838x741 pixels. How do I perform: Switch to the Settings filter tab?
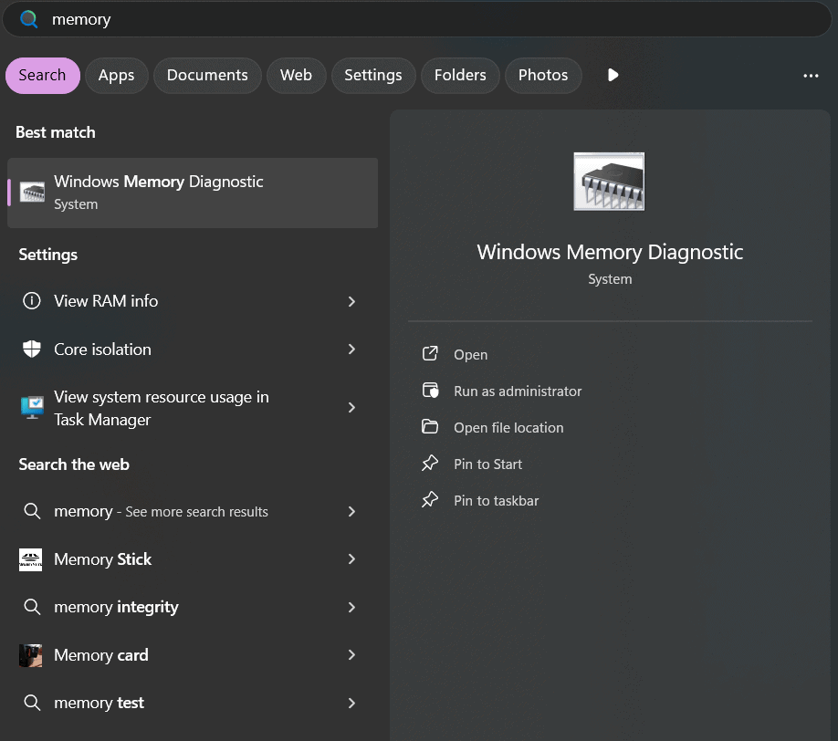coord(373,76)
